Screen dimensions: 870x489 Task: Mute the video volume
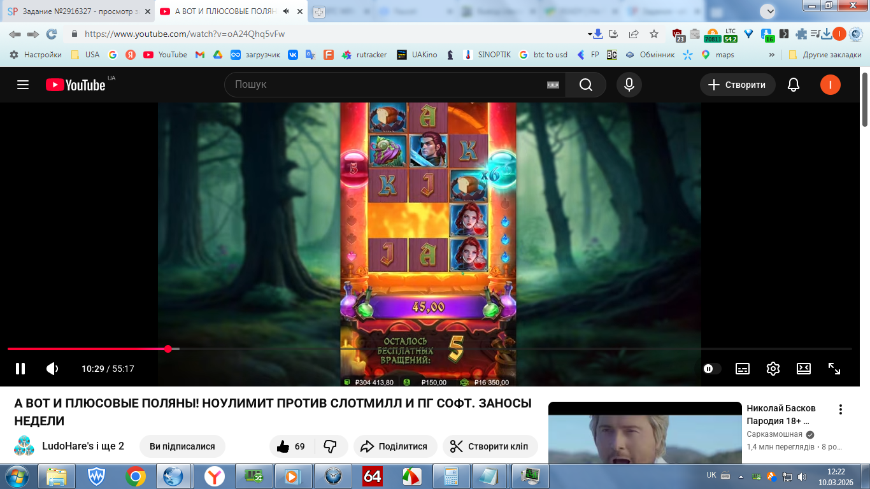pyautogui.click(x=53, y=369)
